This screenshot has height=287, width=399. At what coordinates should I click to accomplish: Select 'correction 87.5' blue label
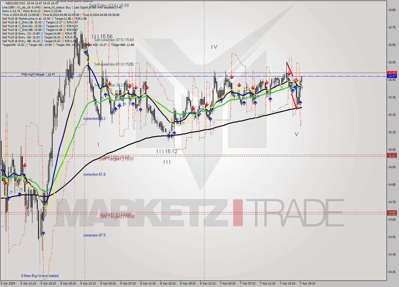tap(94, 235)
